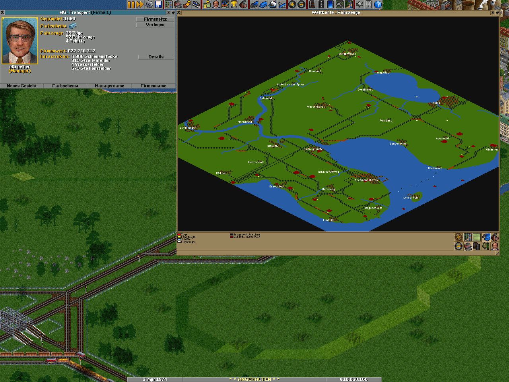Viewport: 509px width, 382px height.
Task: Open the finances coins icon
Action: pos(206,4)
